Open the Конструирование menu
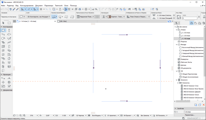206x120 pixels. pos(27,6)
